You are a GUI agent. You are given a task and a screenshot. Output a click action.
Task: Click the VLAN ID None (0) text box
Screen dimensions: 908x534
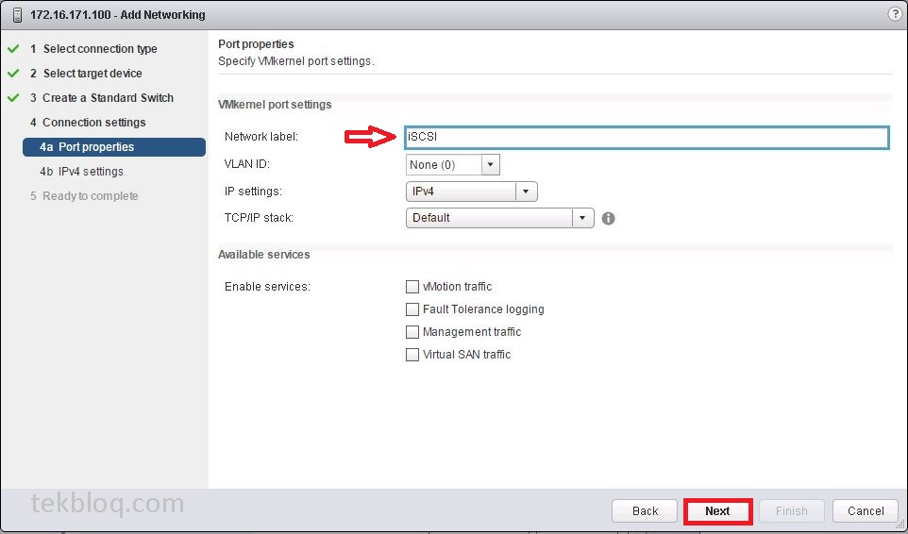click(445, 165)
